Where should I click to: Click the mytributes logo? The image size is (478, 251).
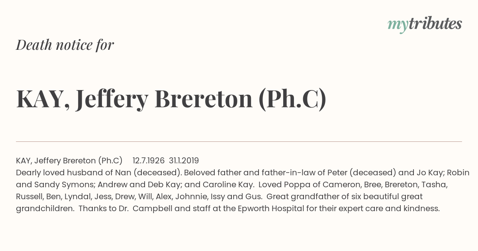[425, 25]
